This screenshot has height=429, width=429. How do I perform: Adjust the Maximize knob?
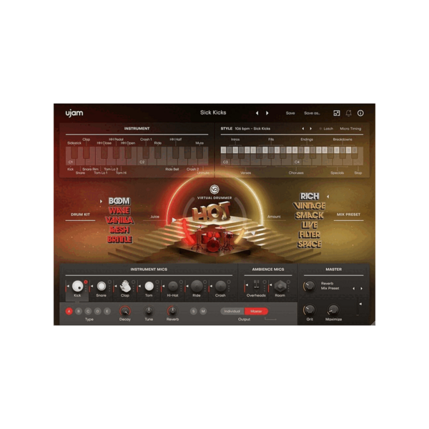(333, 310)
